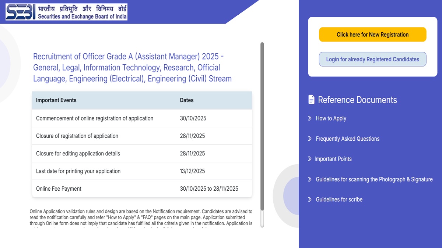
Task: Click here for New Registration
Action: pyautogui.click(x=372, y=34)
